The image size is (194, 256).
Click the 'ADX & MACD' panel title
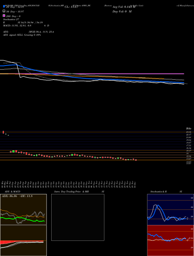pyautogui.click(x=12, y=192)
